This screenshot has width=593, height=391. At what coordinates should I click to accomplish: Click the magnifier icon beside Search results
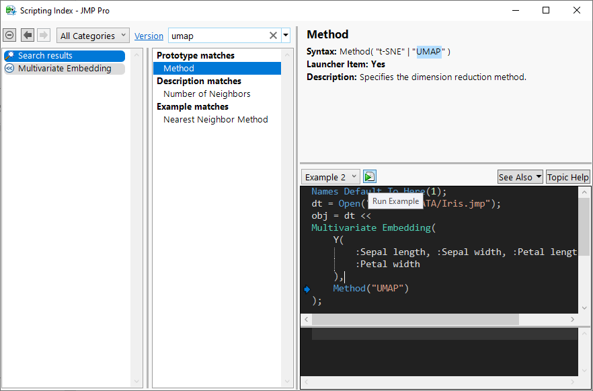[10, 56]
